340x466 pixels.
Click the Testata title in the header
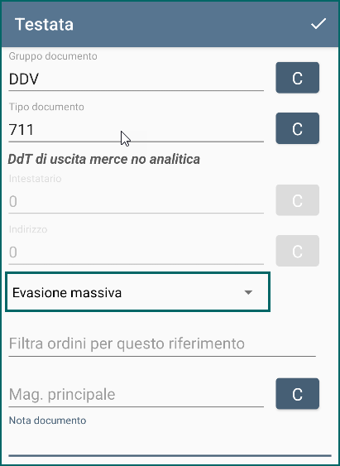click(x=44, y=24)
